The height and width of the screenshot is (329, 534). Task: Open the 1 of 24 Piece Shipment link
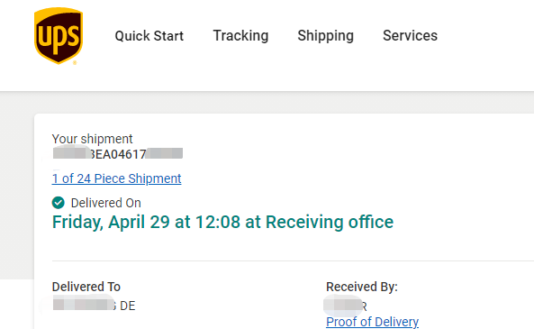pos(116,178)
